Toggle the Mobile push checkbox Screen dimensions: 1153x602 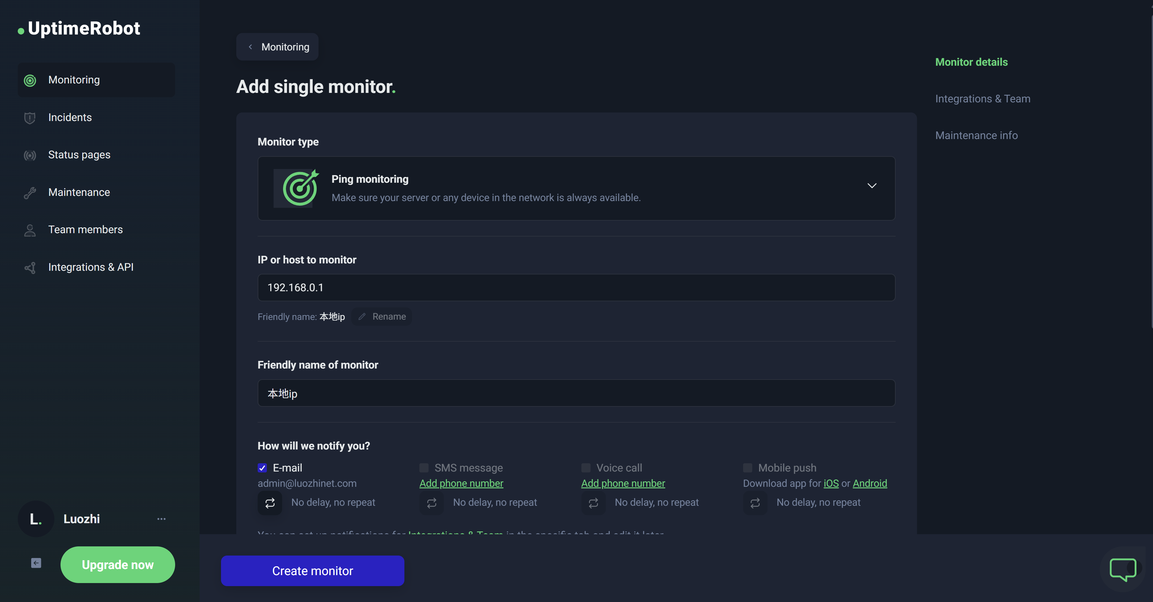click(747, 468)
